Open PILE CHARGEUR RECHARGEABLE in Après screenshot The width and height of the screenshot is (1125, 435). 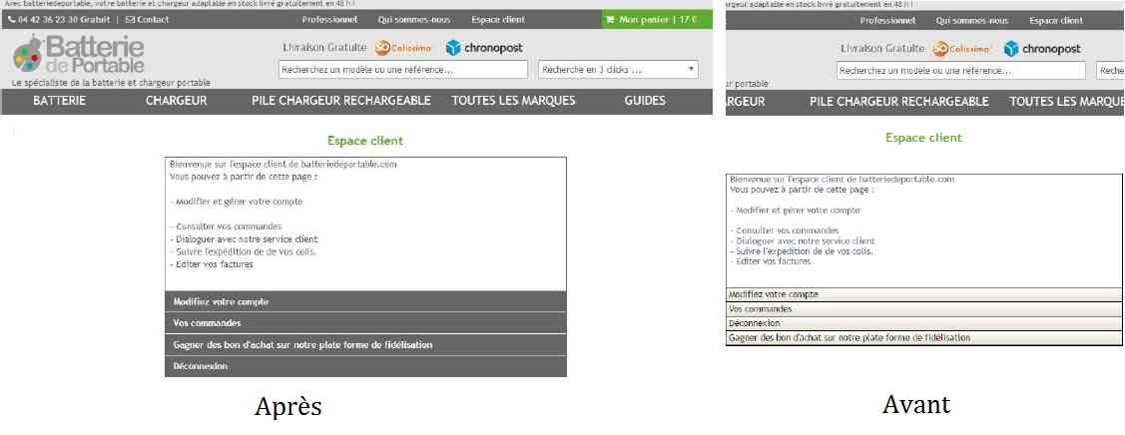pyautogui.click(x=341, y=101)
